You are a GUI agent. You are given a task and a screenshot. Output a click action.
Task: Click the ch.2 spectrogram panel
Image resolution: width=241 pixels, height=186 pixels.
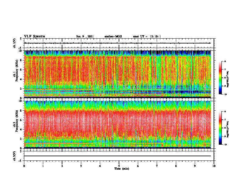[x=117, y=125]
